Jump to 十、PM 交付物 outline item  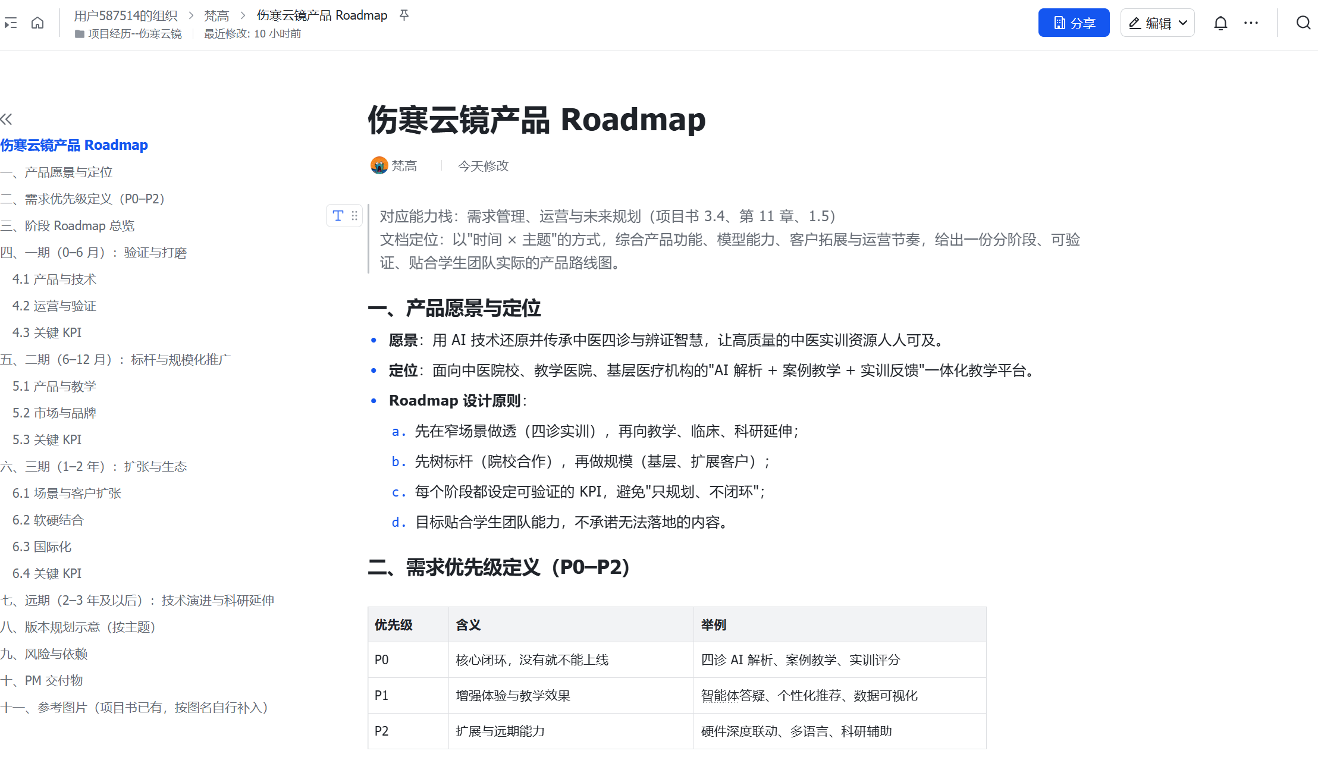coord(42,681)
